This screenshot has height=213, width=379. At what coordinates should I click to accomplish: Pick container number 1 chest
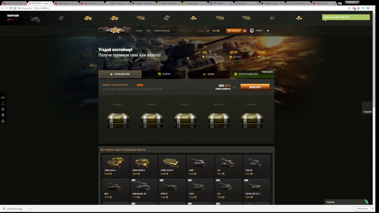point(118,120)
